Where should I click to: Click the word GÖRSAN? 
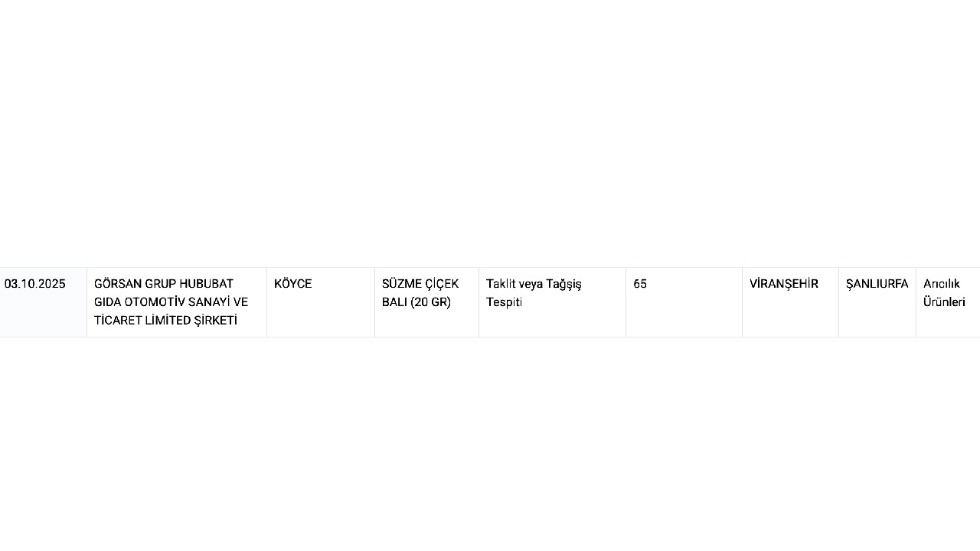pyautogui.click(x=114, y=284)
